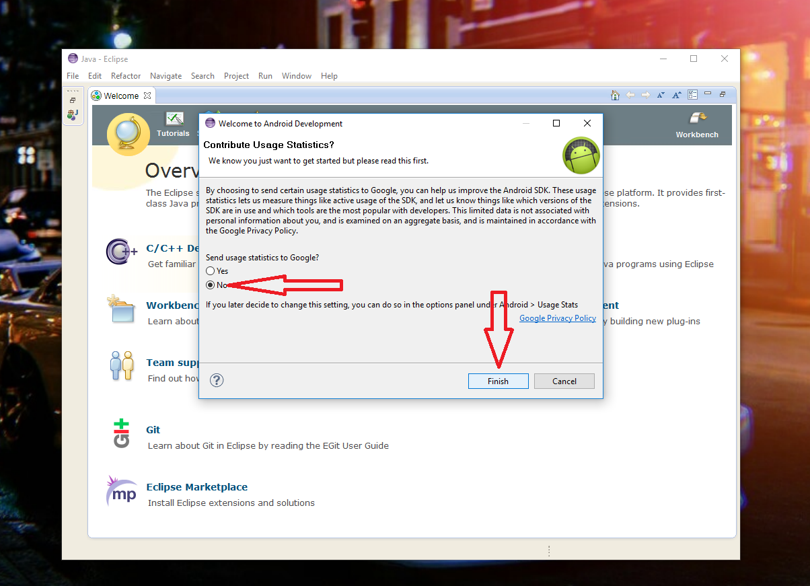Open the Workbench arrow icon
The image size is (810, 586).
click(697, 118)
